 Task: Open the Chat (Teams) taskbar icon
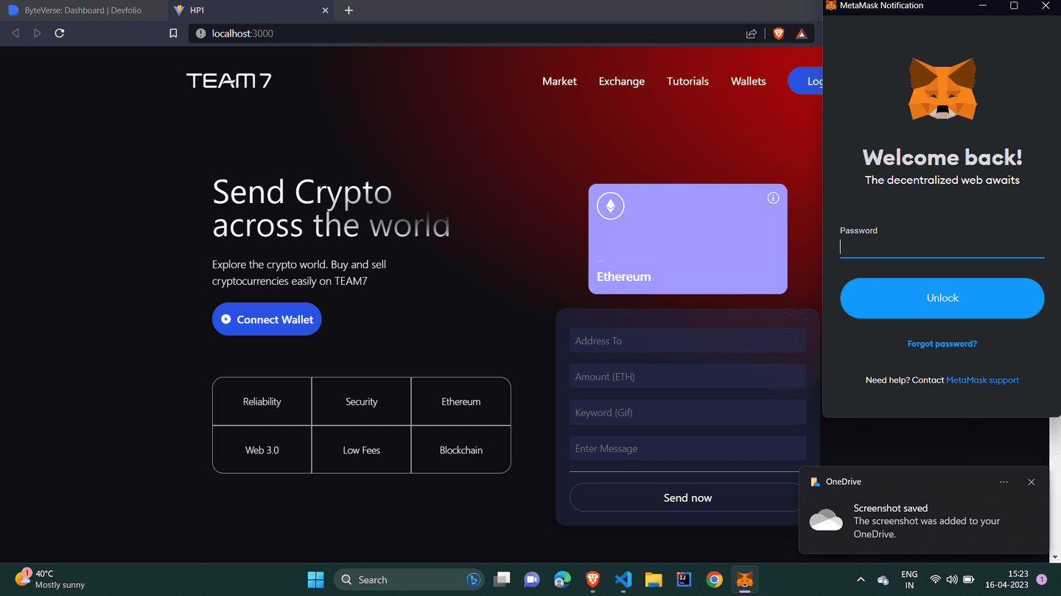[532, 580]
